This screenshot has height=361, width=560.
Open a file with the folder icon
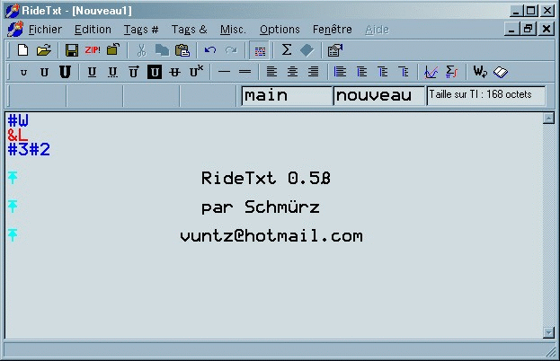[x=43, y=50]
